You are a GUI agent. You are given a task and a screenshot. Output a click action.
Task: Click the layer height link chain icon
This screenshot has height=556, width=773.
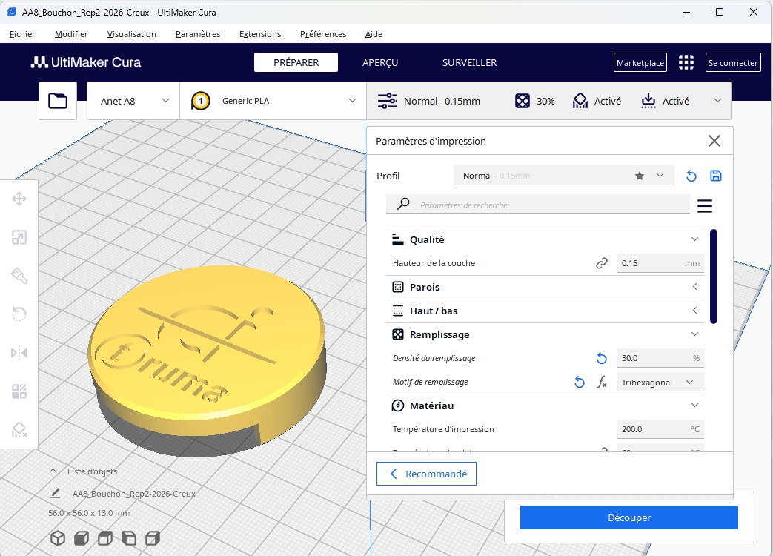pyautogui.click(x=602, y=263)
